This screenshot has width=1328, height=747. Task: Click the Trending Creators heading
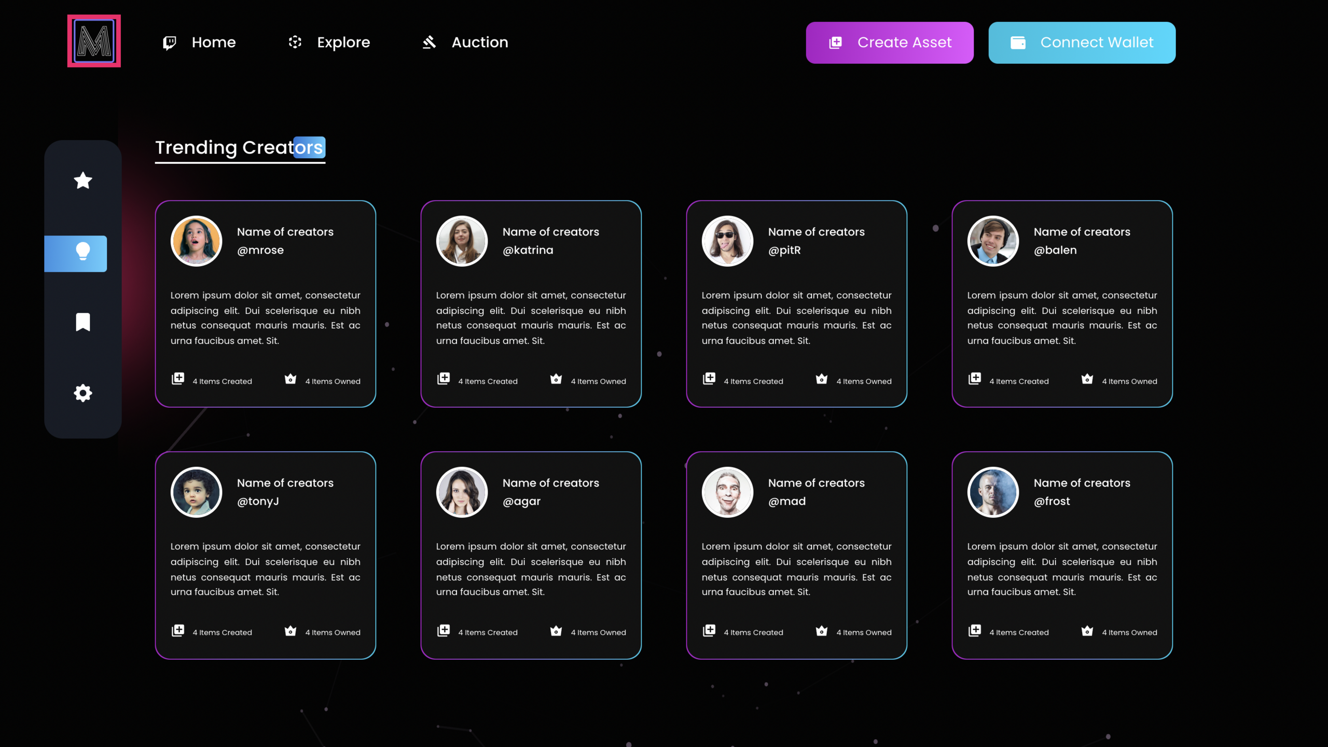(240, 148)
